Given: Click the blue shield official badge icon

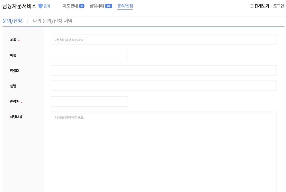Looking at the screenshot, I should [40, 6].
